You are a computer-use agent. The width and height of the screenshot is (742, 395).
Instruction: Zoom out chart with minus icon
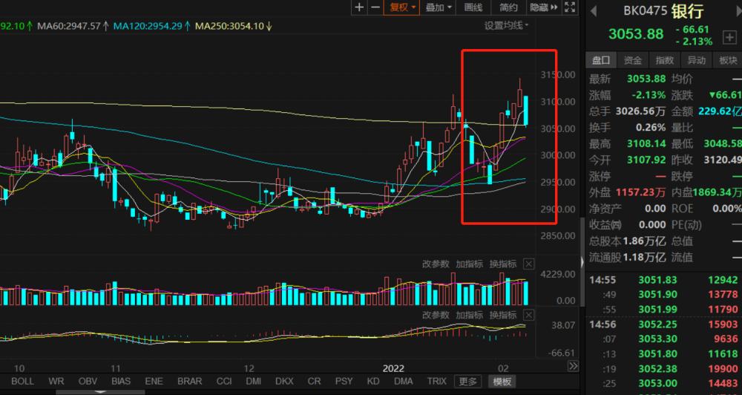tap(375, 7)
